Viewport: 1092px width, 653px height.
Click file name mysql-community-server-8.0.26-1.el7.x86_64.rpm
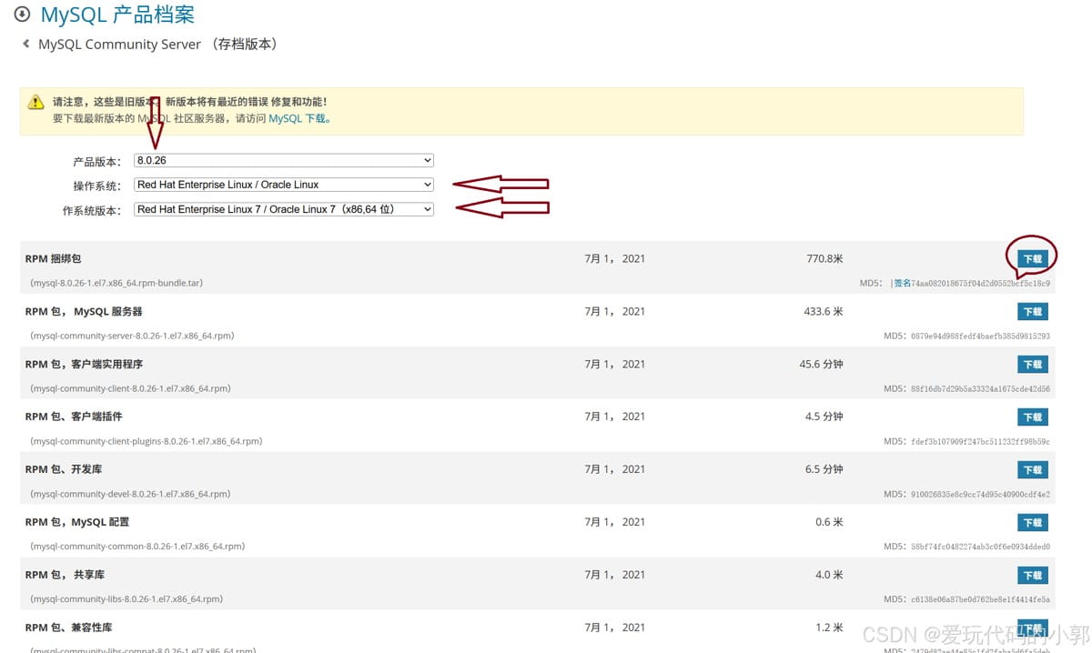tap(133, 336)
